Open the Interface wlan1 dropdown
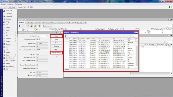Viewport: 173px width, 97px height. [47, 36]
